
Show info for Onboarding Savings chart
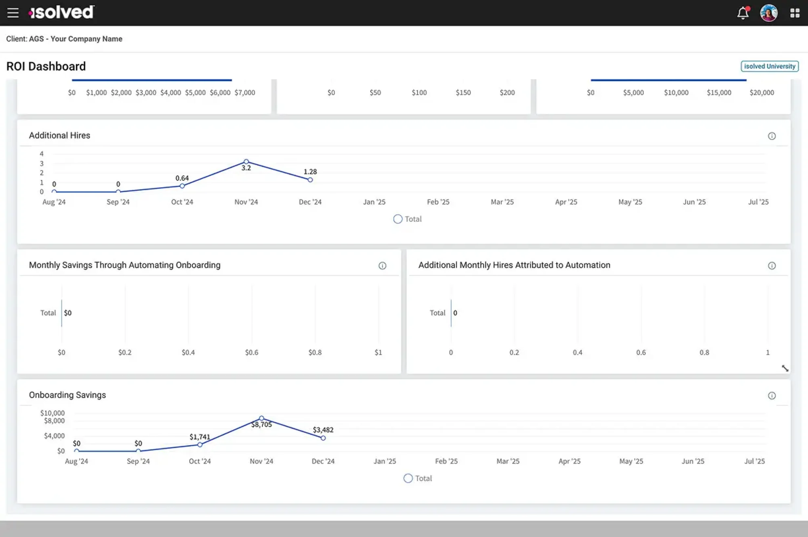click(772, 396)
